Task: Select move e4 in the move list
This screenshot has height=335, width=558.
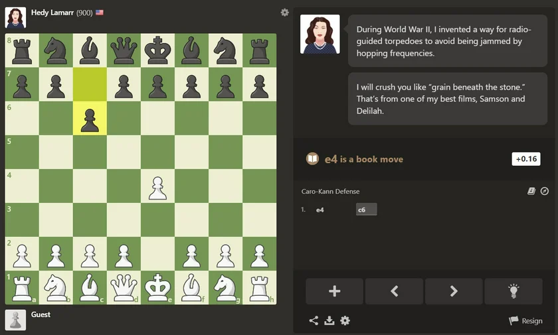Action: (x=320, y=210)
